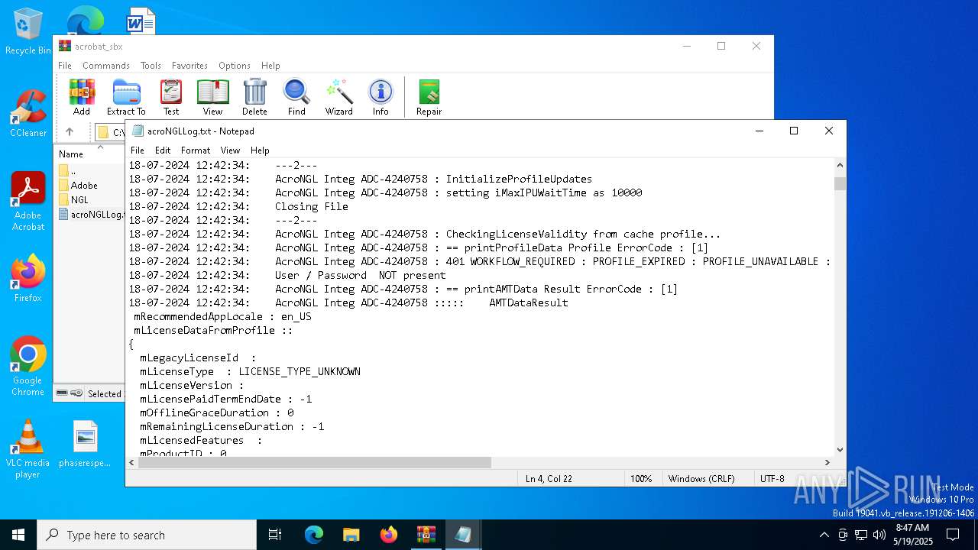This screenshot has width=978, height=550.
Task: Open the Word document icon on desktop
Action: tap(141, 21)
